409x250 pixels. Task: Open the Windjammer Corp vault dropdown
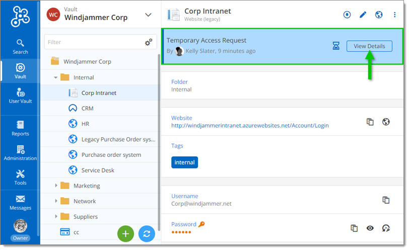[148, 15]
